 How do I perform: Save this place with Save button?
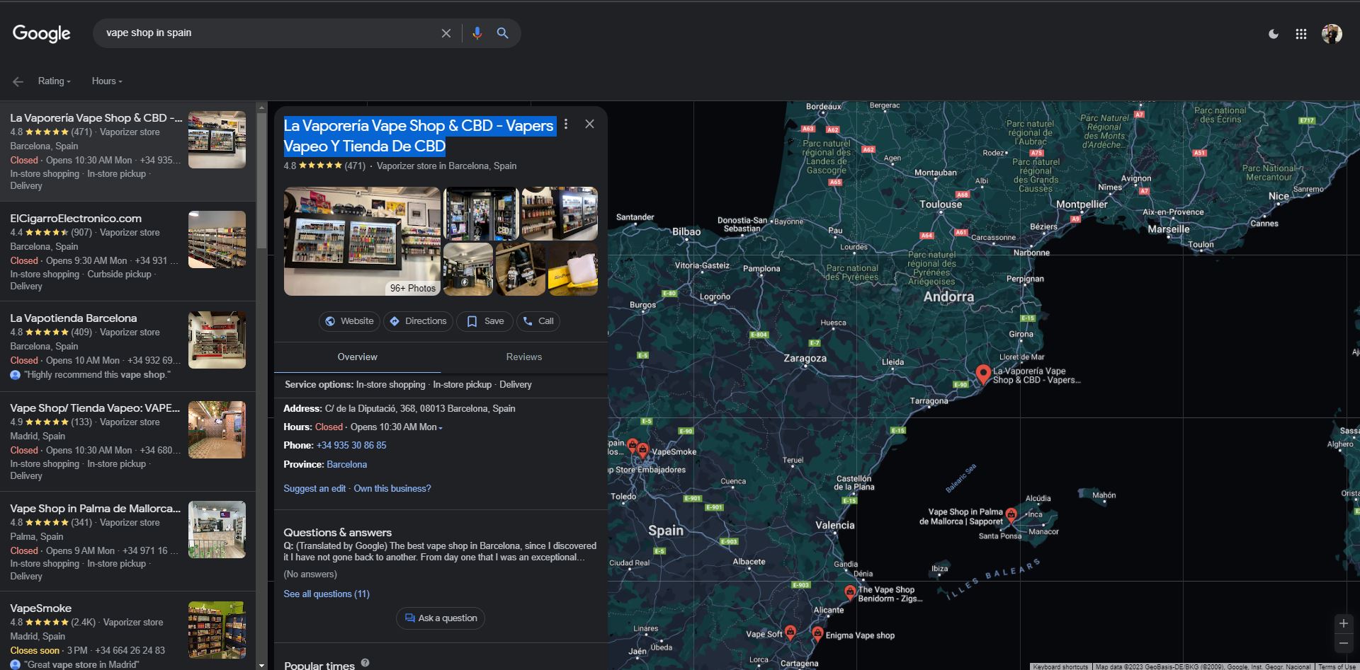point(485,321)
